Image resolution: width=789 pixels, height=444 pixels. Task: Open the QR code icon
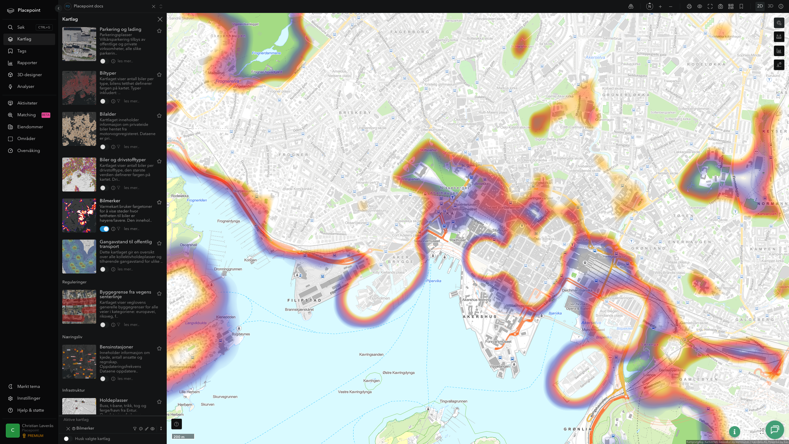pyautogui.click(x=731, y=6)
